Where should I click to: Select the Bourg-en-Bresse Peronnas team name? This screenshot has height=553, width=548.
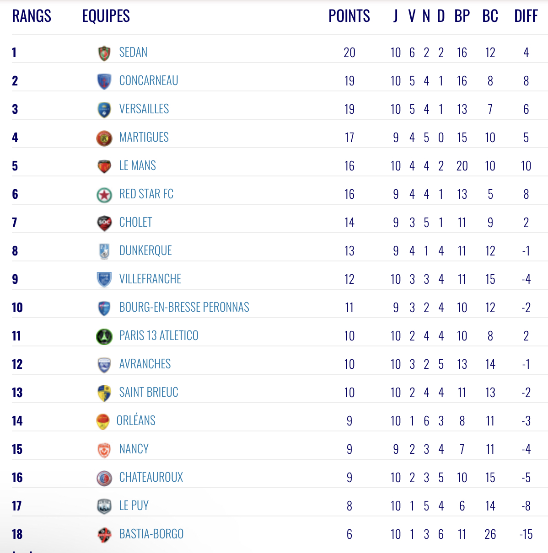point(184,307)
